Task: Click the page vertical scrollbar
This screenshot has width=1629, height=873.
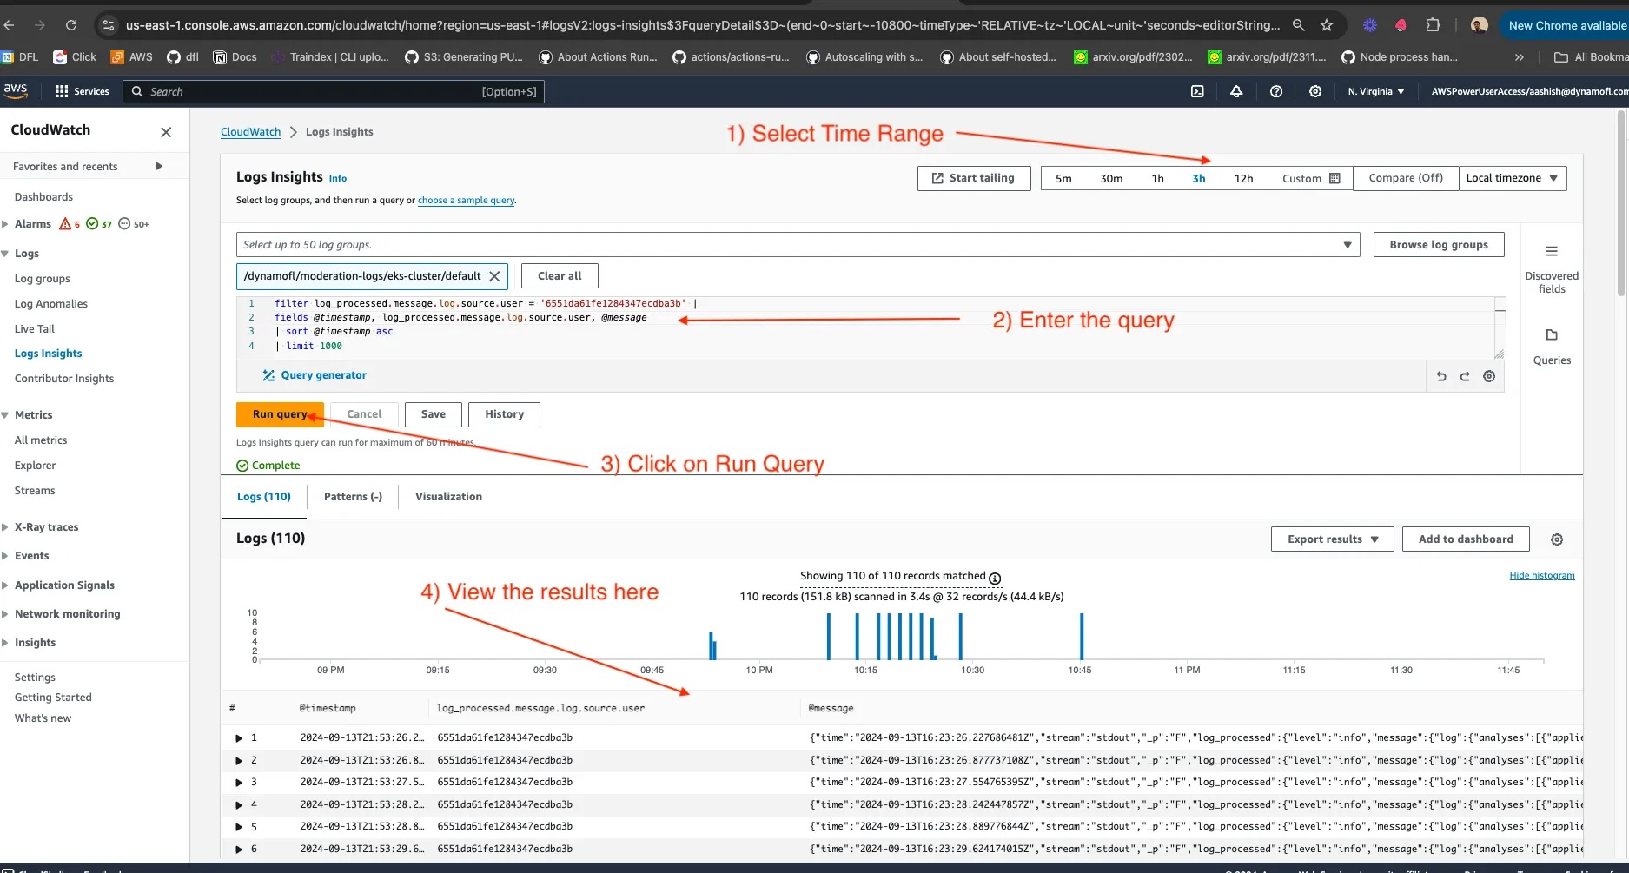Action: 1622,205
